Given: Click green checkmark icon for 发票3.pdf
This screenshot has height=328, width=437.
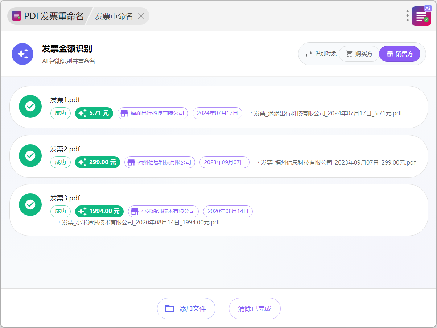Looking at the screenshot, I should click(30, 205).
